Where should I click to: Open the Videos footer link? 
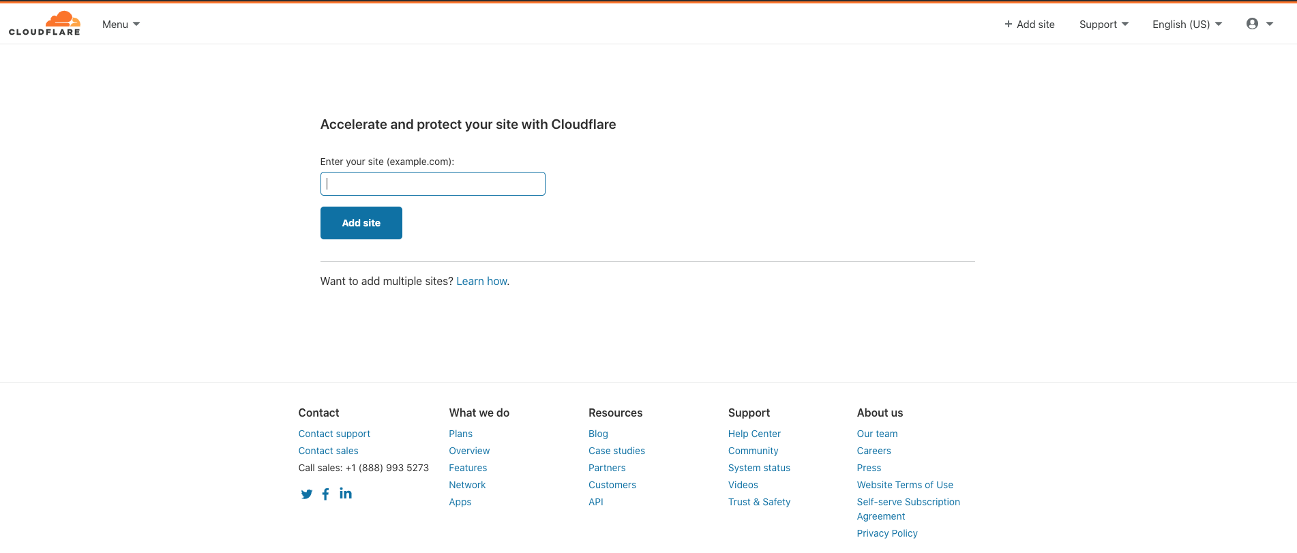(x=743, y=485)
